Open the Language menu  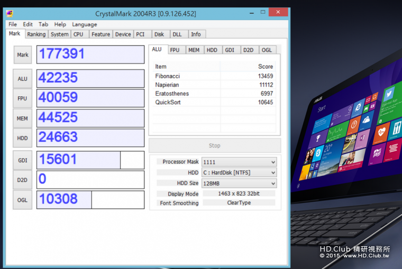(x=84, y=24)
